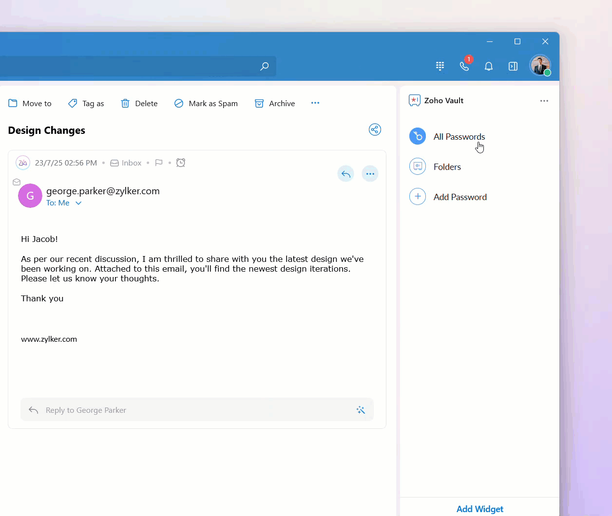
Task: Click the Folders vault icon
Action: pos(418,166)
